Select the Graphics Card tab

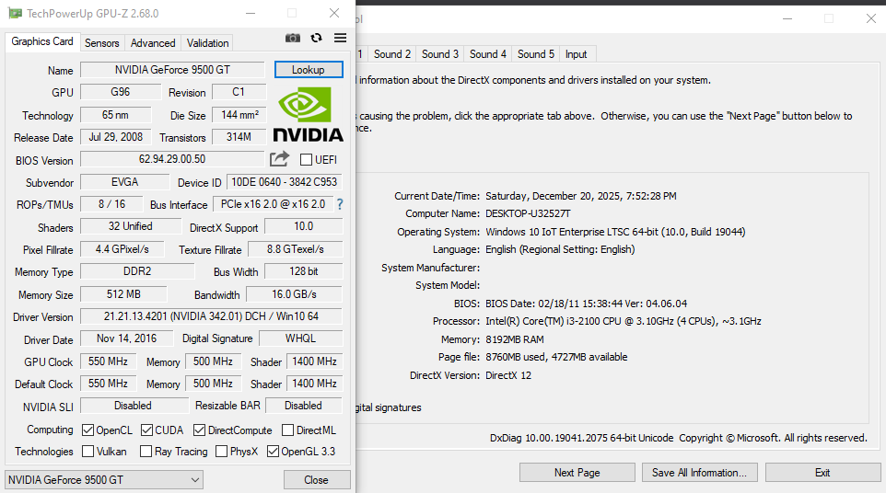[x=42, y=41]
